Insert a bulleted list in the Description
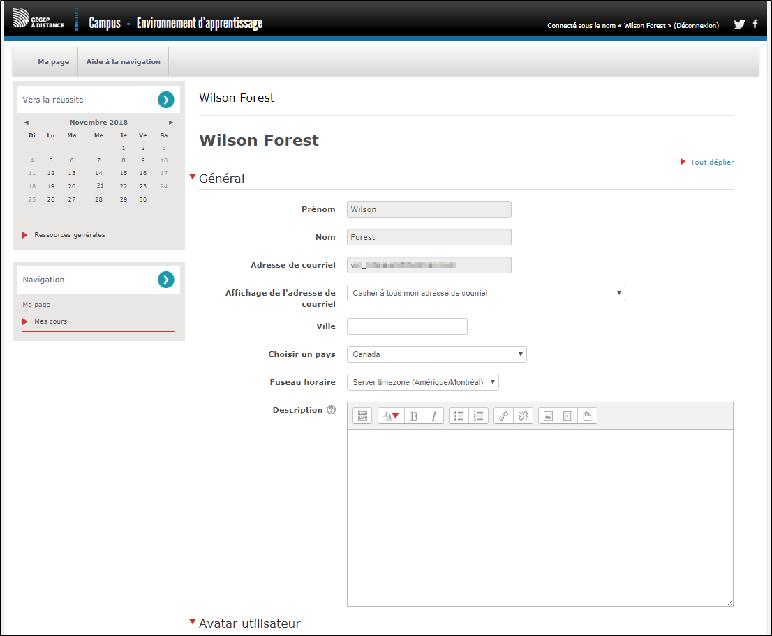 (459, 416)
